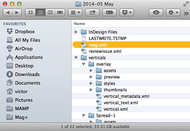The width and height of the screenshot is (190, 131).
Task: Select the thumbnails folder row
Action: (x=131, y=90)
